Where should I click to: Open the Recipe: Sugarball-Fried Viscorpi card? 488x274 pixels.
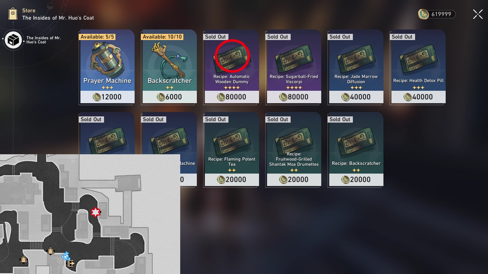pyautogui.click(x=294, y=67)
